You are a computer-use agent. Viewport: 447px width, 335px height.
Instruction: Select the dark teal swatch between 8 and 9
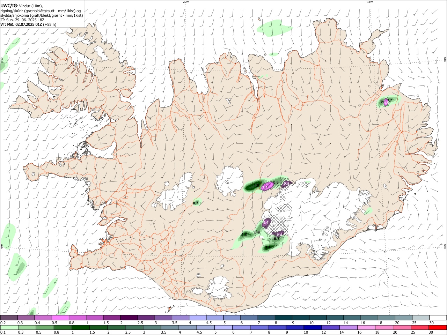pos(284,318)
